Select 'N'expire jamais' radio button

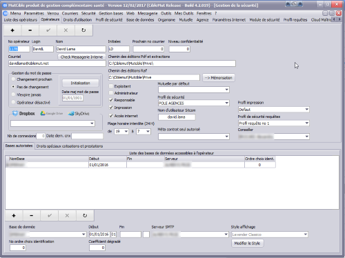13,95
